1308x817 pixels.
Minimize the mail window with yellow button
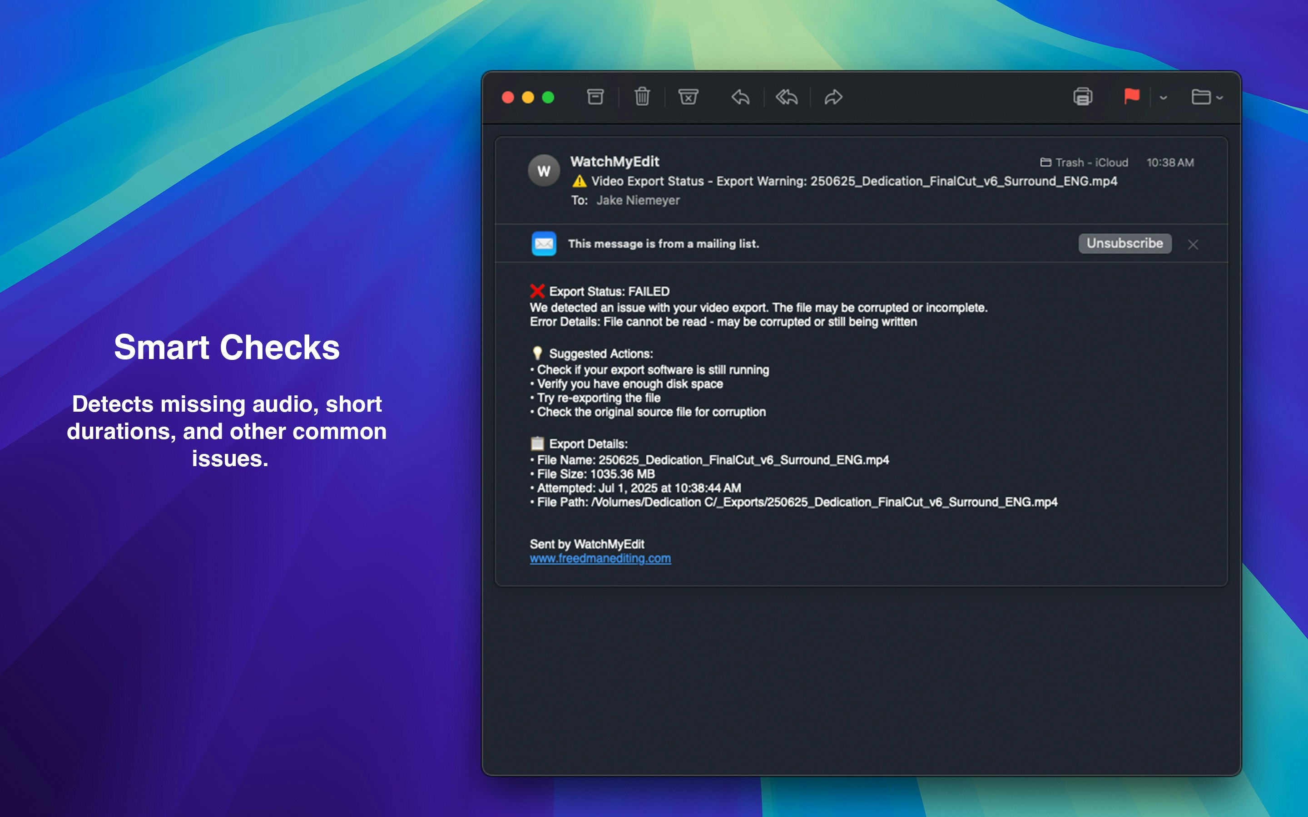[528, 97]
